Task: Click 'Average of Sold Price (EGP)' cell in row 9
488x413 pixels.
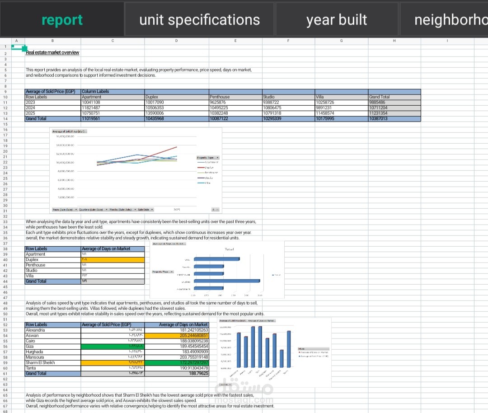Action: point(53,91)
